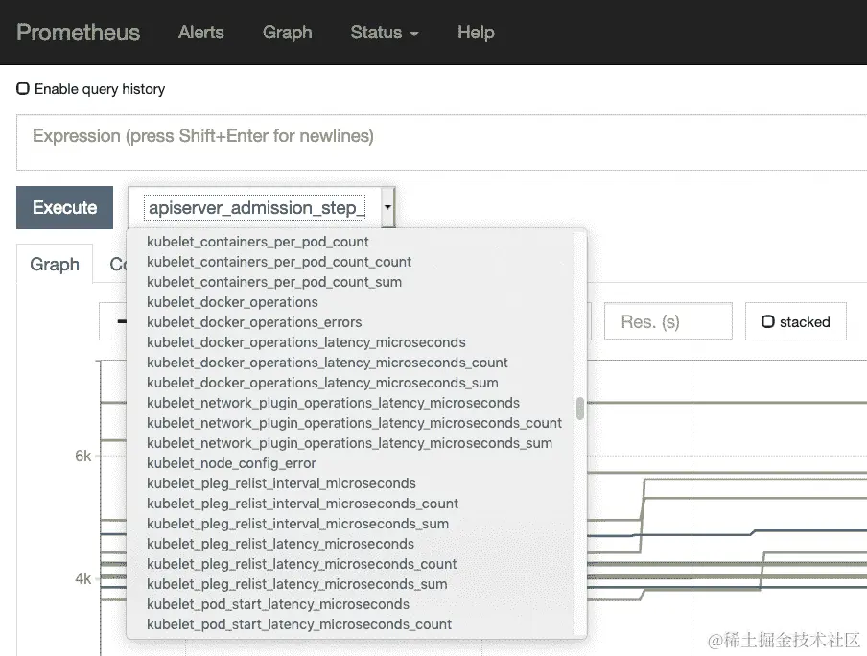Image resolution: width=867 pixels, height=656 pixels.
Task: Open the Prometheus home link
Action: coord(78,32)
